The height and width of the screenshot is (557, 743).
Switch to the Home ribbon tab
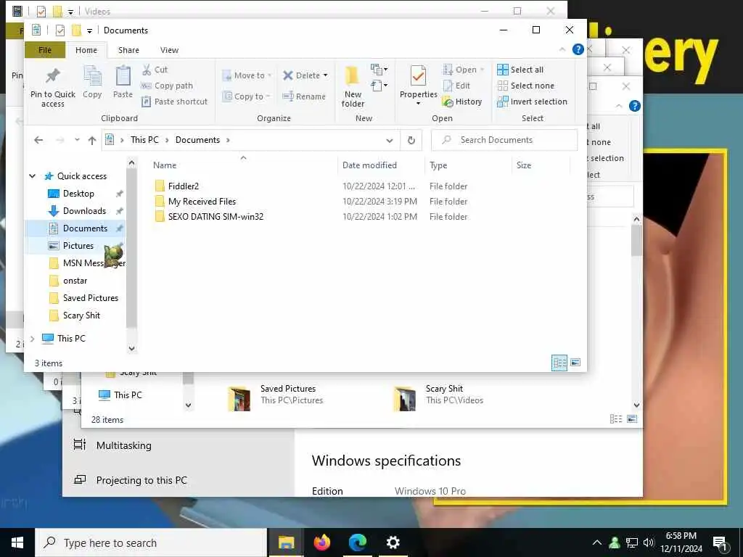[86, 50]
